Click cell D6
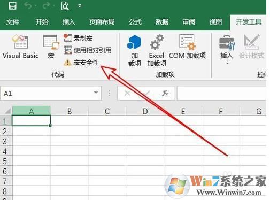The height and width of the screenshot is (200, 270). tap(145, 171)
